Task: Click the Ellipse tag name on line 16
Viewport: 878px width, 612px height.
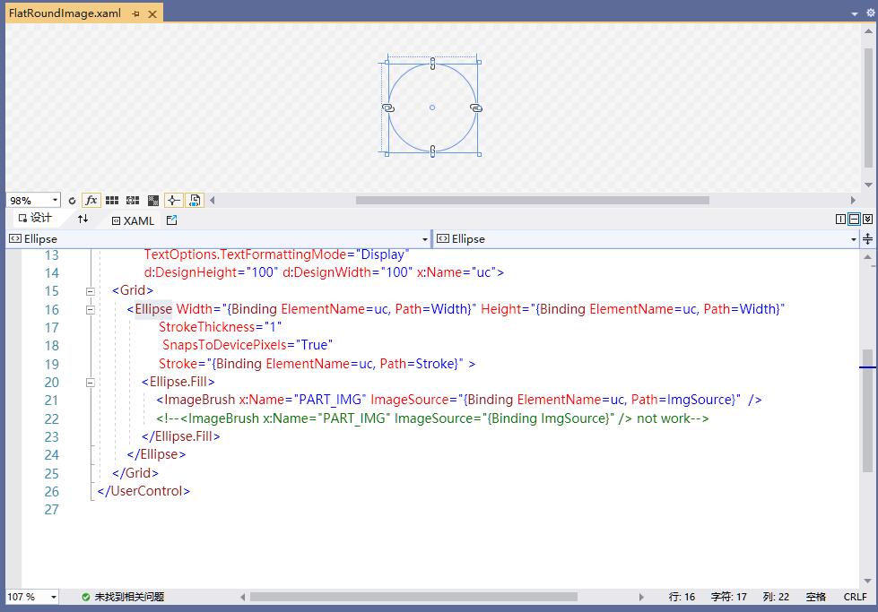Action: click(x=153, y=309)
